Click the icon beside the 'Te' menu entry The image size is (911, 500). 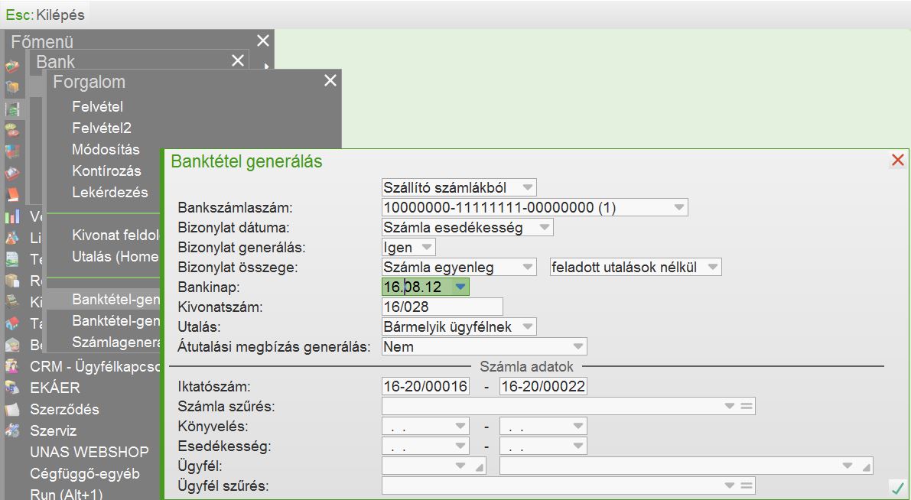(12, 260)
